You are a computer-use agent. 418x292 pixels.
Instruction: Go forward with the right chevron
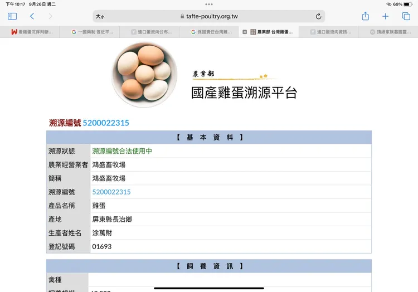coord(50,16)
